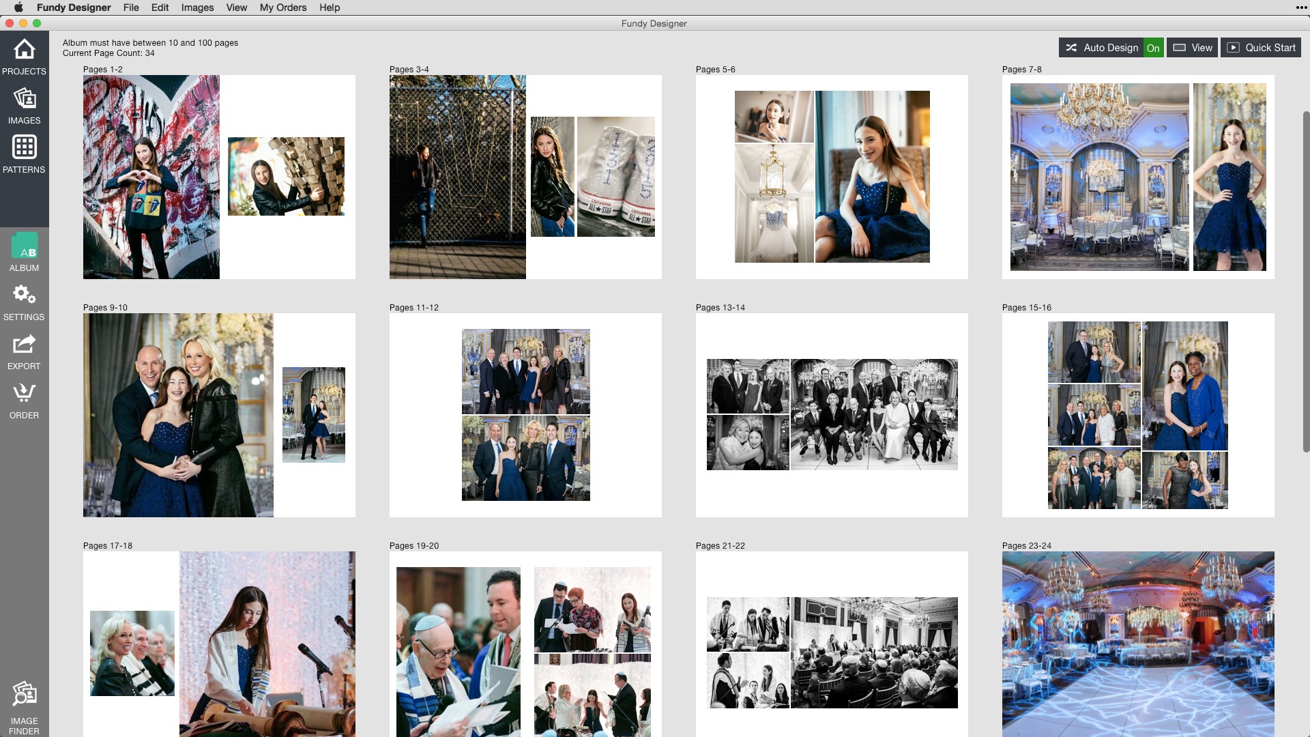Click the Current Page Count: 34 text
Image resolution: width=1310 pixels, height=737 pixels.
pos(108,53)
